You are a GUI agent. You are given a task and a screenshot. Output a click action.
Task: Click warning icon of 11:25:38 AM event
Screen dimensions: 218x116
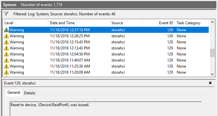click(x=6, y=66)
